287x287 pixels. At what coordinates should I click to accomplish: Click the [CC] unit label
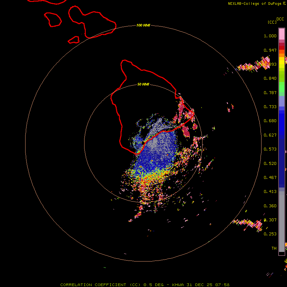coord(272,22)
